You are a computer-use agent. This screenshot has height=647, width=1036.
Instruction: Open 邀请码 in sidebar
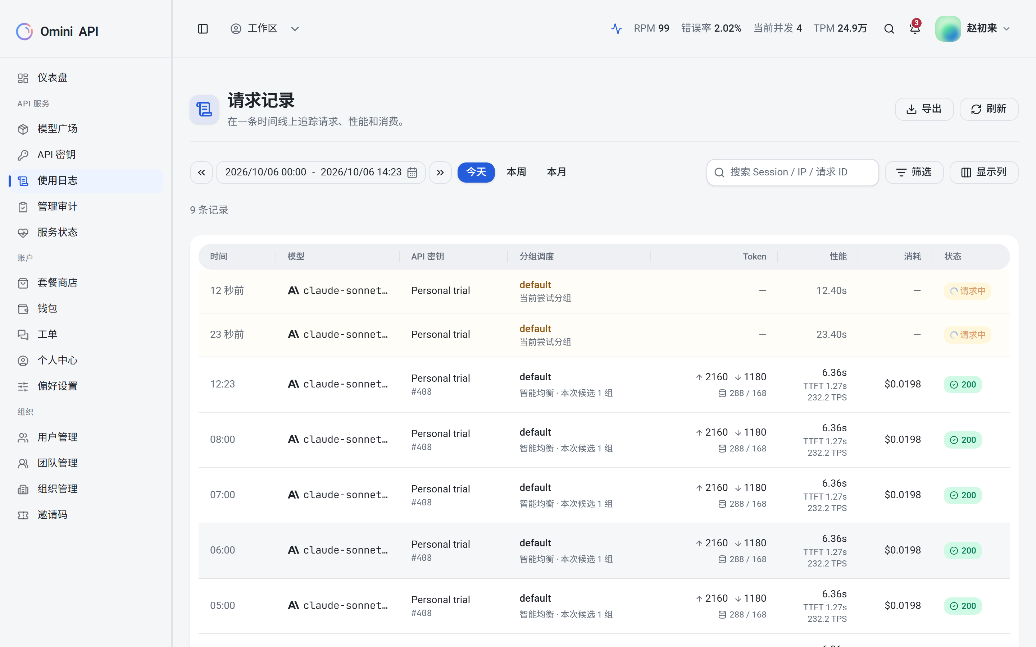click(x=86, y=515)
